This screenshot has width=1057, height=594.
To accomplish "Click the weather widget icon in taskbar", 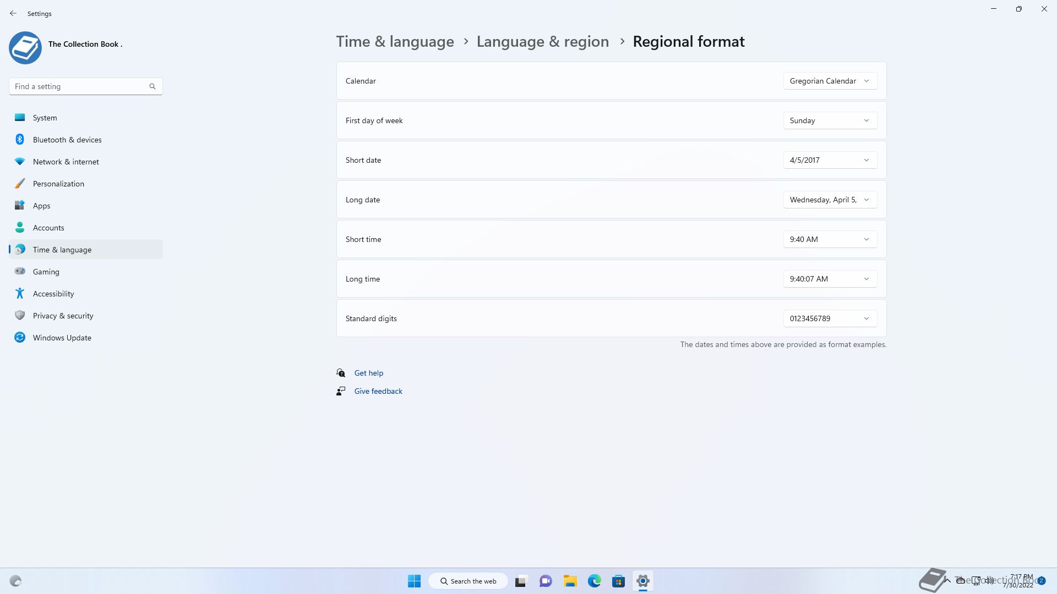I will 15,581.
